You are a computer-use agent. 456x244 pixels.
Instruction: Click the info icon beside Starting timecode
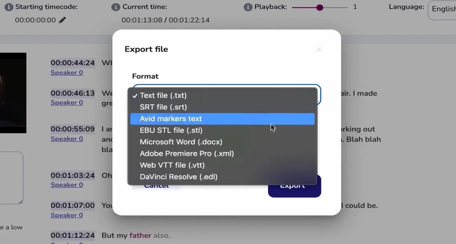pyautogui.click(x=8, y=6)
